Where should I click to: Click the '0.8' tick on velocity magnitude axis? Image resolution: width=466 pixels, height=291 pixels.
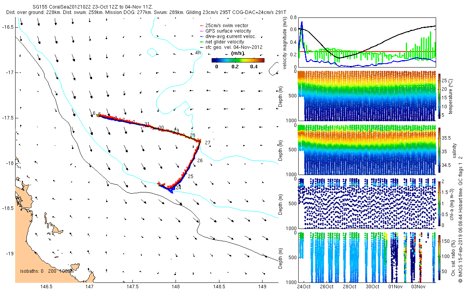click(x=294, y=18)
